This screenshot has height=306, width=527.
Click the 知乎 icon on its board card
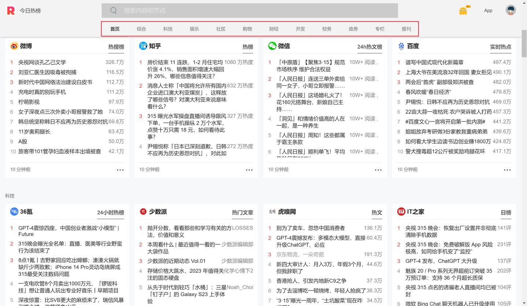click(x=142, y=46)
